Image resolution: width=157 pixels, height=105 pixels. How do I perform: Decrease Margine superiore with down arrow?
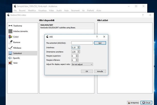click(77, 57)
